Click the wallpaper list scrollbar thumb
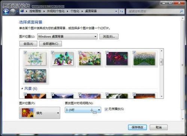Image resolution: width=187 pixels, height=136 pixels. 161,62
